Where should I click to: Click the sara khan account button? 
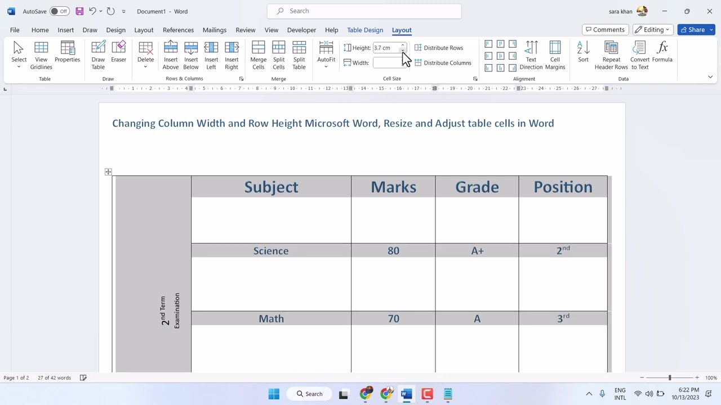629,11
